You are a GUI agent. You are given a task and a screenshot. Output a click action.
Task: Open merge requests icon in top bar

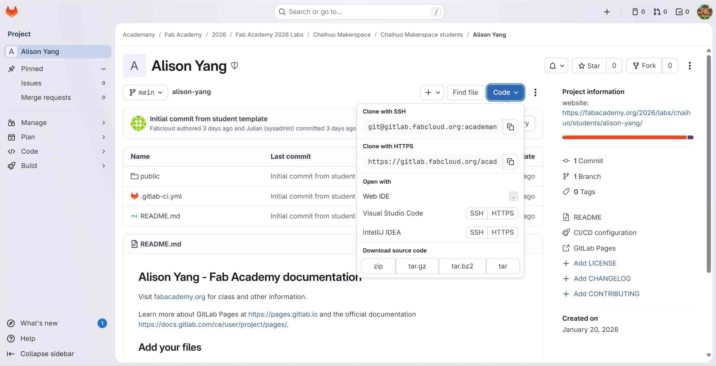click(x=659, y=11)
